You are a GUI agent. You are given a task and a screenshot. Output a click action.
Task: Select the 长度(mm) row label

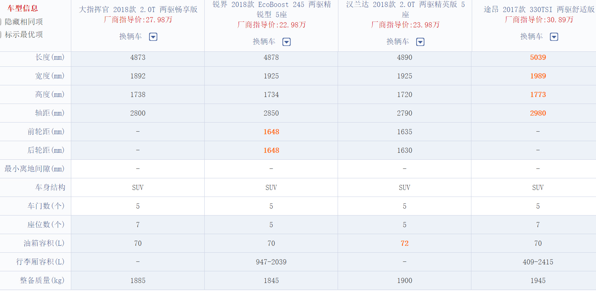click(50, 57)
